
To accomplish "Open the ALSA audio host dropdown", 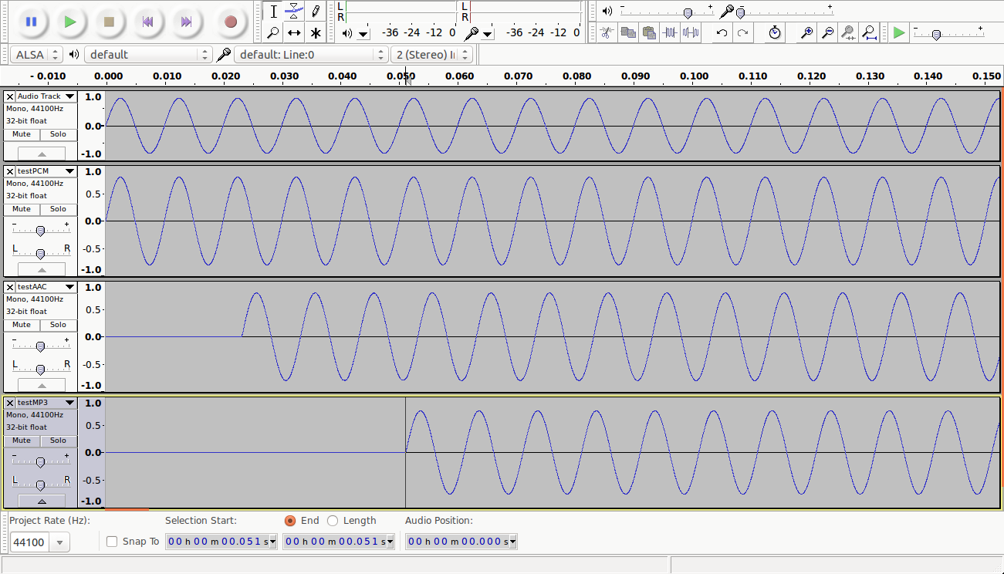I will [x=36, y=55].
